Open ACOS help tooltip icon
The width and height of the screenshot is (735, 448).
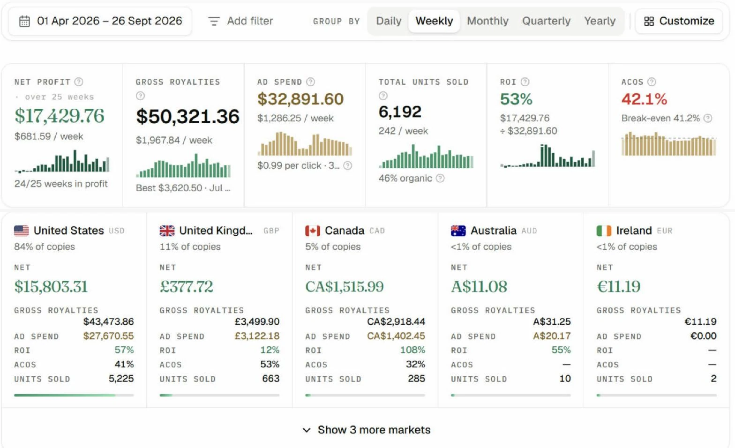652,82
